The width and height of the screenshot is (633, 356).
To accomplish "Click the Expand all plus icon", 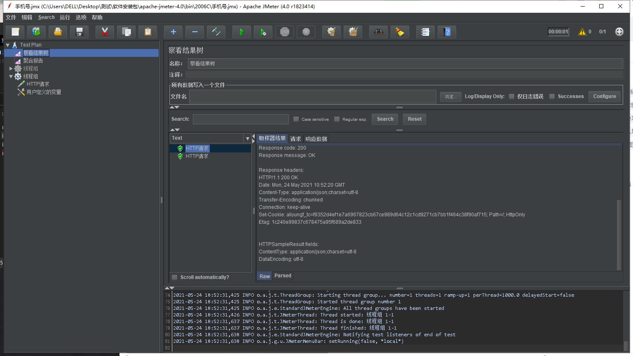I will click(173, 32).
